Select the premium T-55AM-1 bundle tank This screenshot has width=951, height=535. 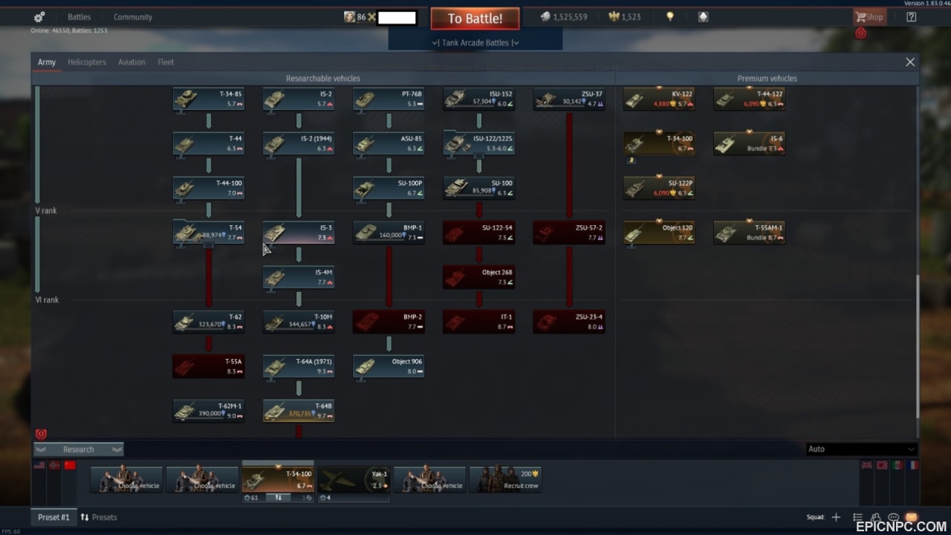[x=750, y=233]
